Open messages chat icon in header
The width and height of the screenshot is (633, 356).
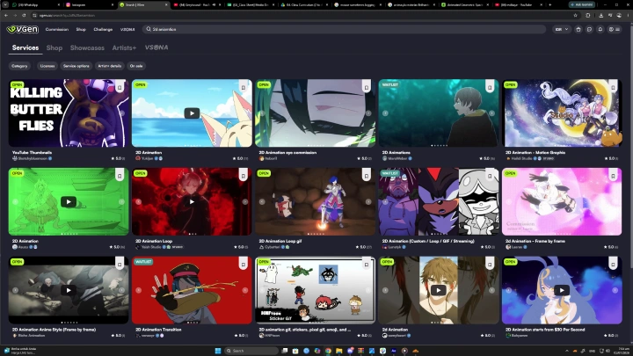pos(589,30)
